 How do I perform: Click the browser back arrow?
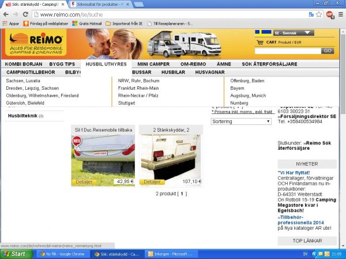click(6, 14)
